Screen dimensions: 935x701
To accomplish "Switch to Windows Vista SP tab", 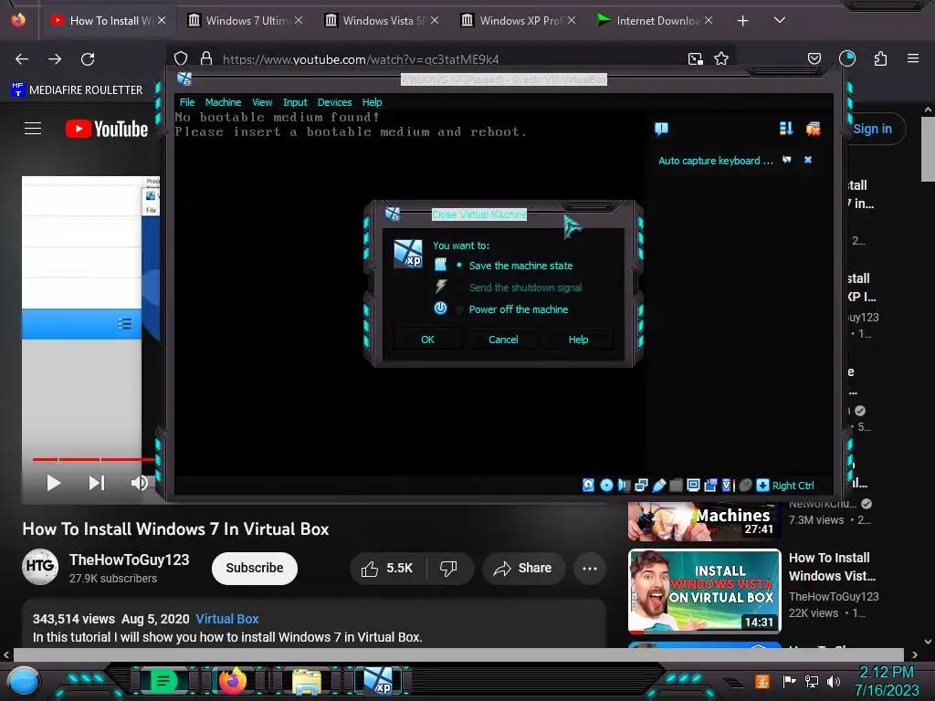I will (382, 20).
